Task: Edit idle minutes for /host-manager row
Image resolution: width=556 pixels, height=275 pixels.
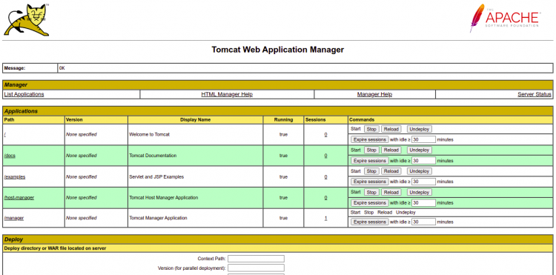Action: [423, 203]
